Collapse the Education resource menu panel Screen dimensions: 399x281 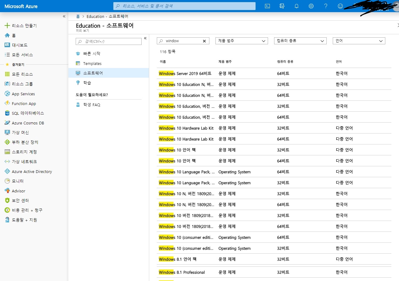(x=145, y=38)
